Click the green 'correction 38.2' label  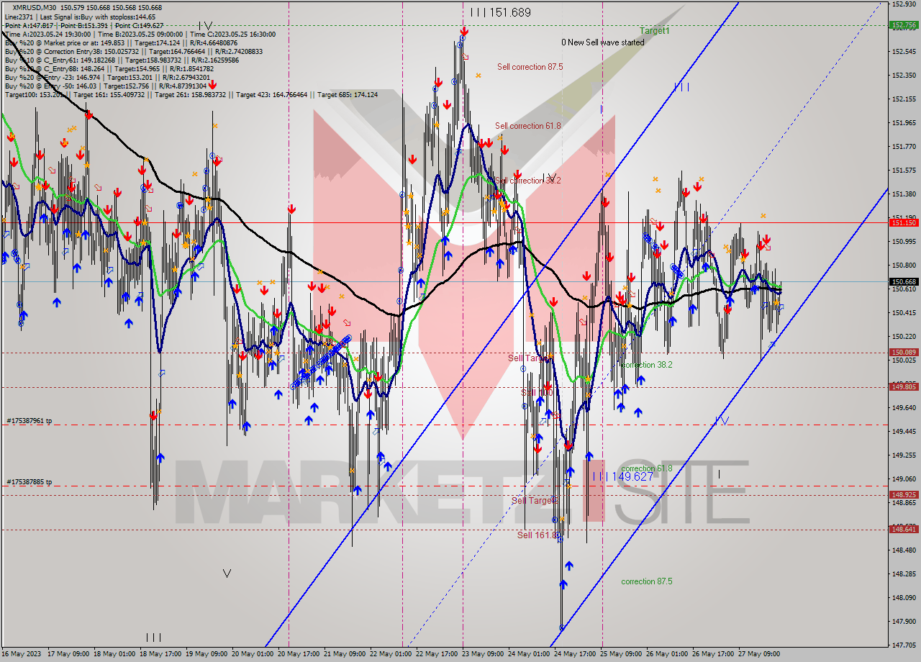646,365
